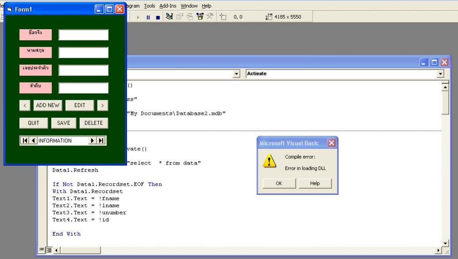Click code window vertical scroll up arrow
458x259 pixels.
[445, 87]
